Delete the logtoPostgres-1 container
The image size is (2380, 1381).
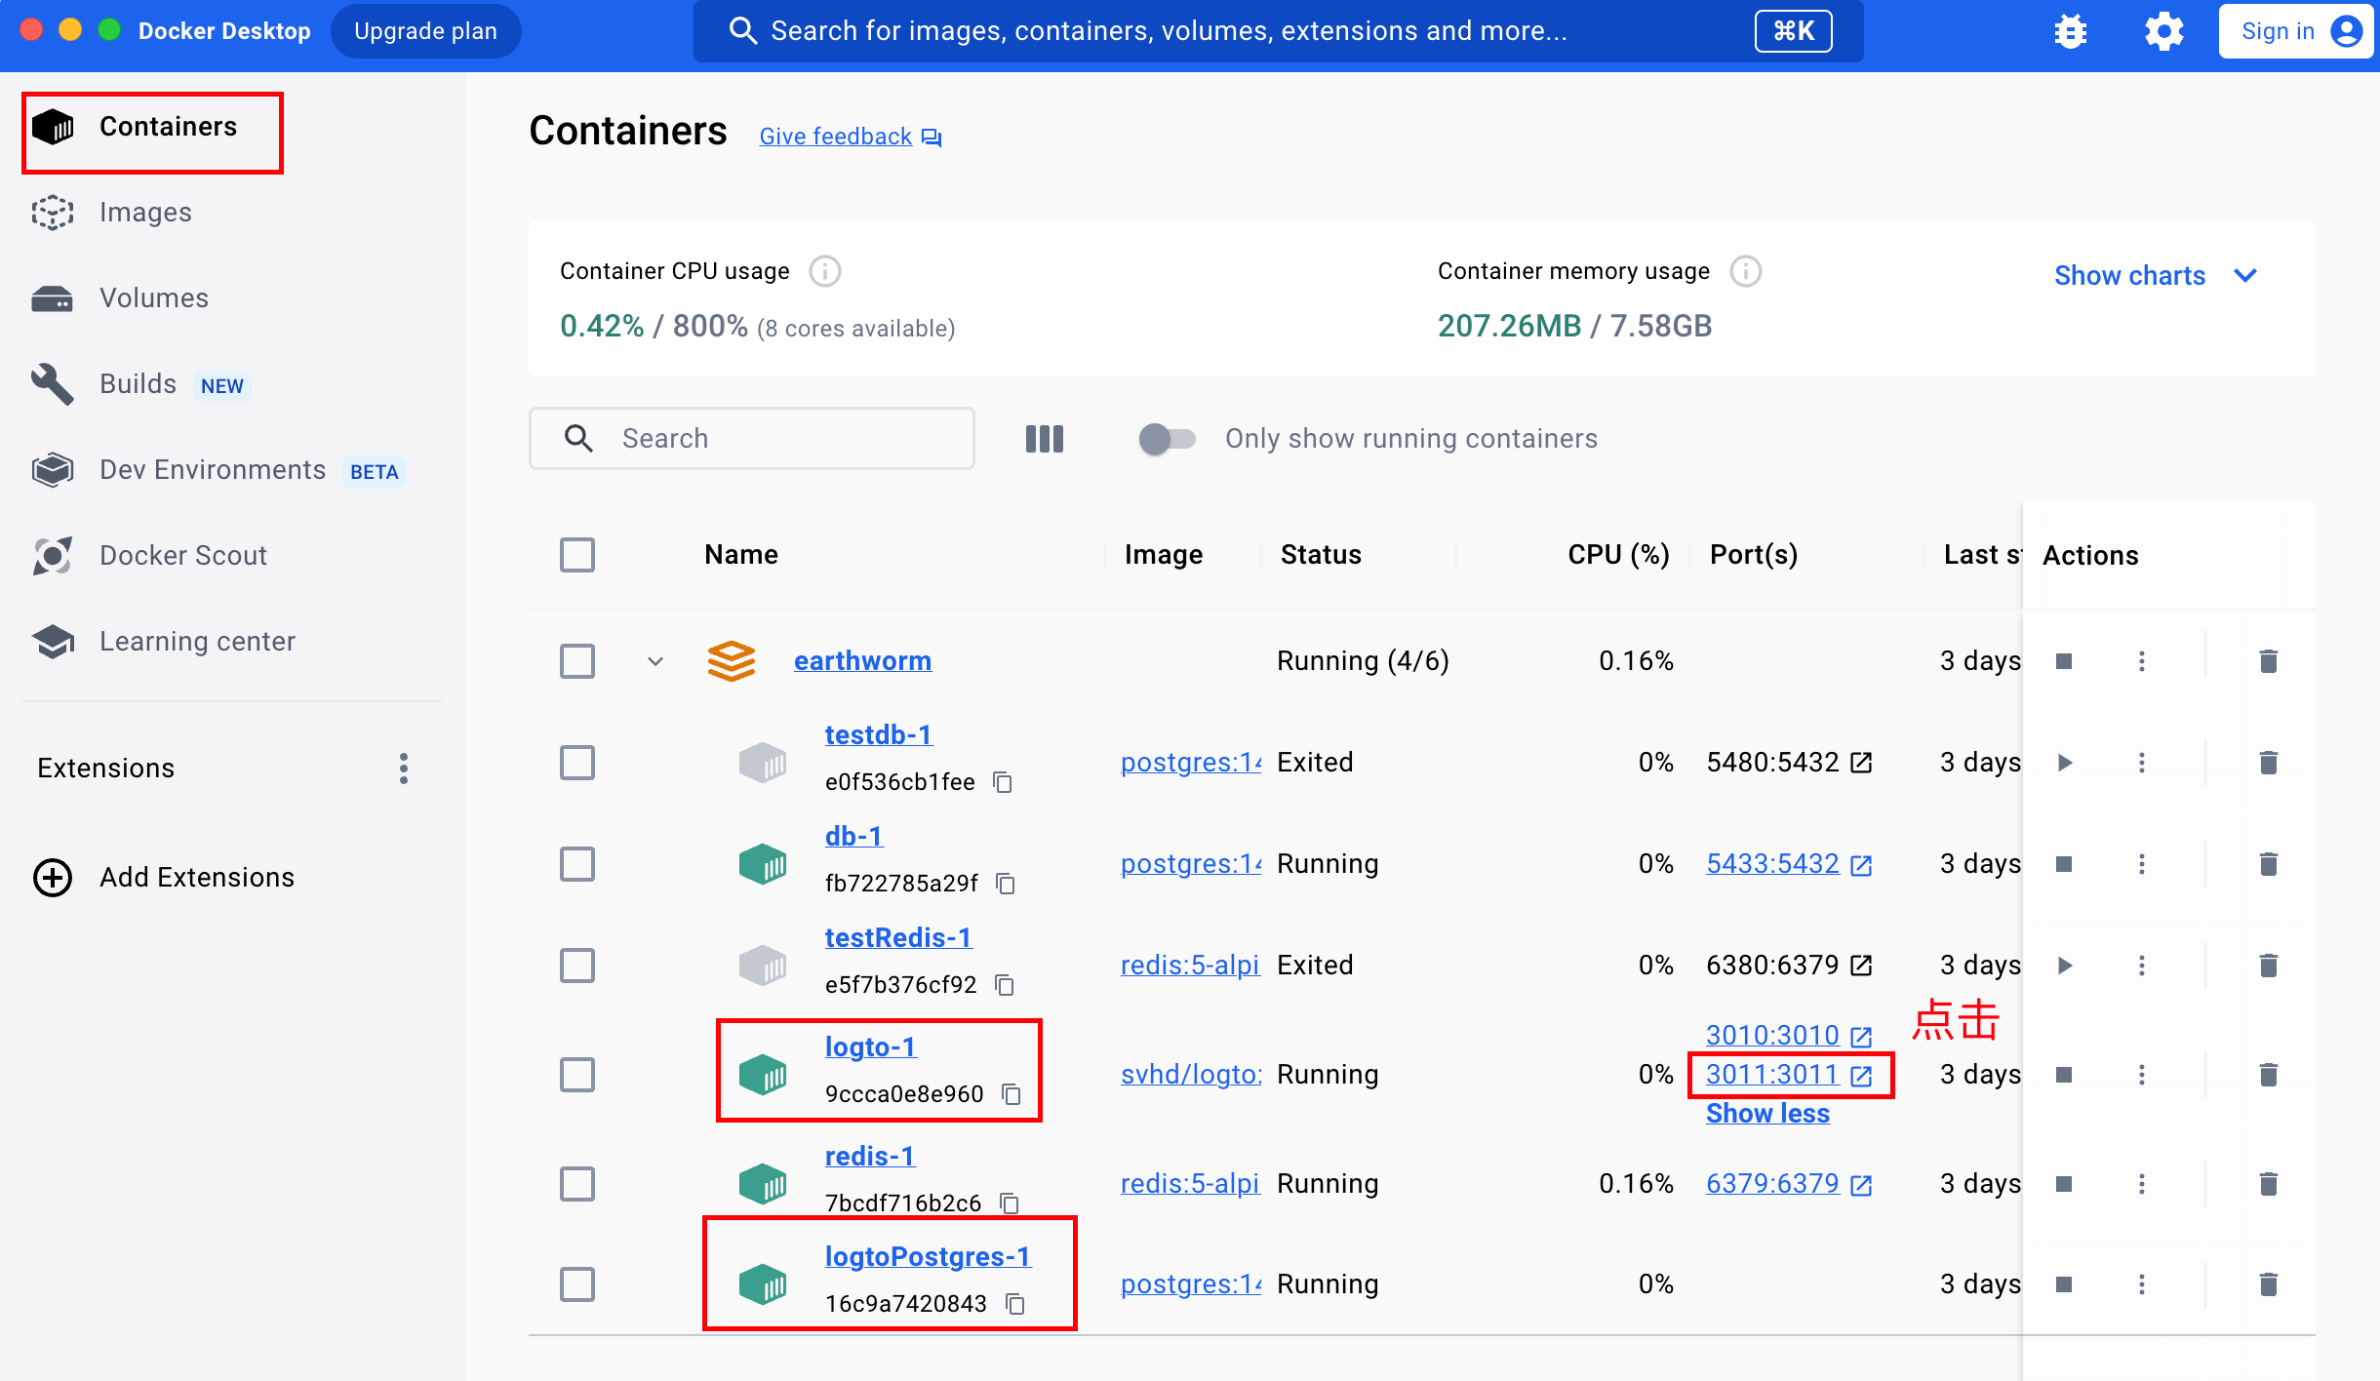[x=2269, y=1284]
